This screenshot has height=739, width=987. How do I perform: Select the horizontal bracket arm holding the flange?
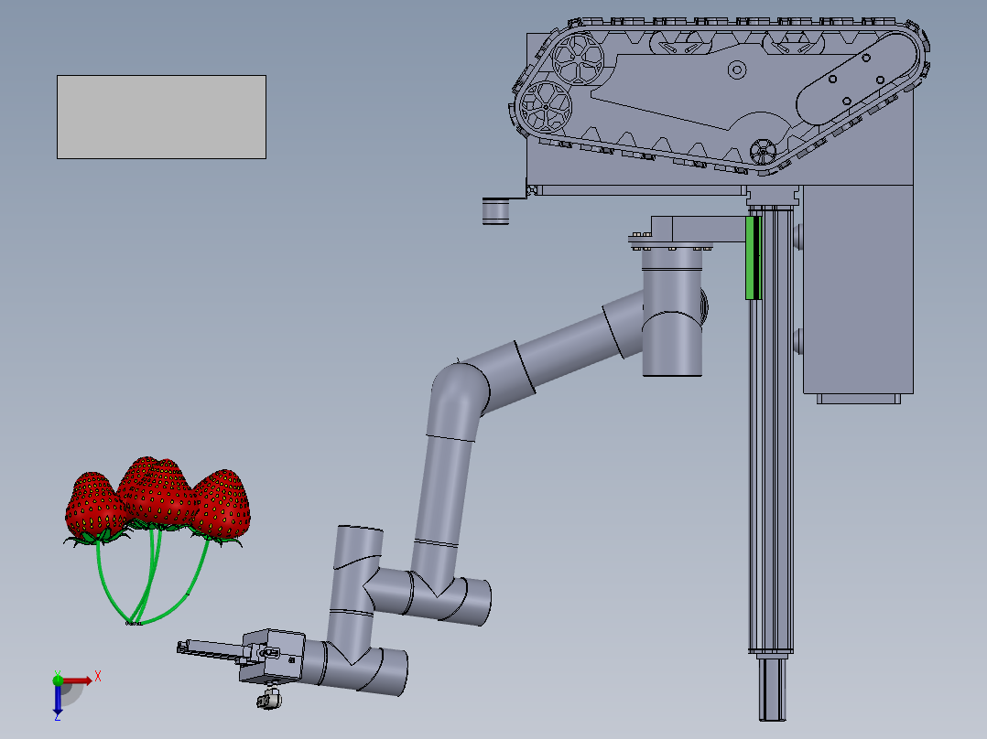coord(699,229)
